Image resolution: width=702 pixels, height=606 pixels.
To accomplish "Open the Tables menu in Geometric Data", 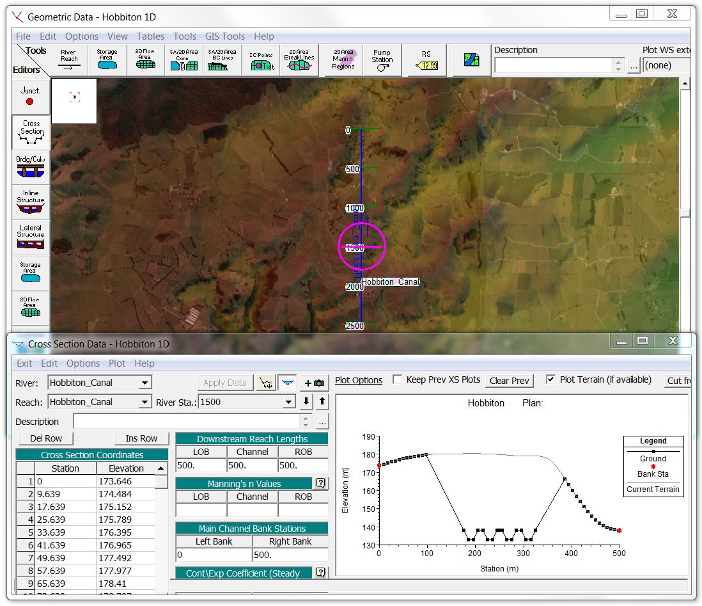I will (150, 36).
